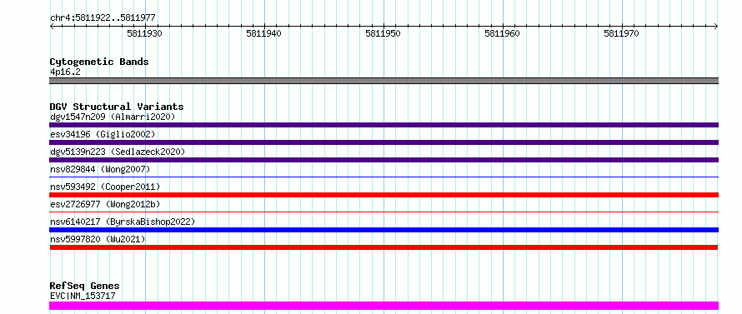Screen dimensions: 742x314
Task: Click ruler position 5811950
Action: pyautogui.click(x=384, y=33)
